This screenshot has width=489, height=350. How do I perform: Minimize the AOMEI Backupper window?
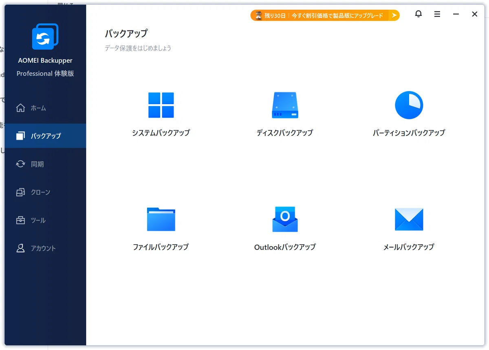tap(456, 14)
